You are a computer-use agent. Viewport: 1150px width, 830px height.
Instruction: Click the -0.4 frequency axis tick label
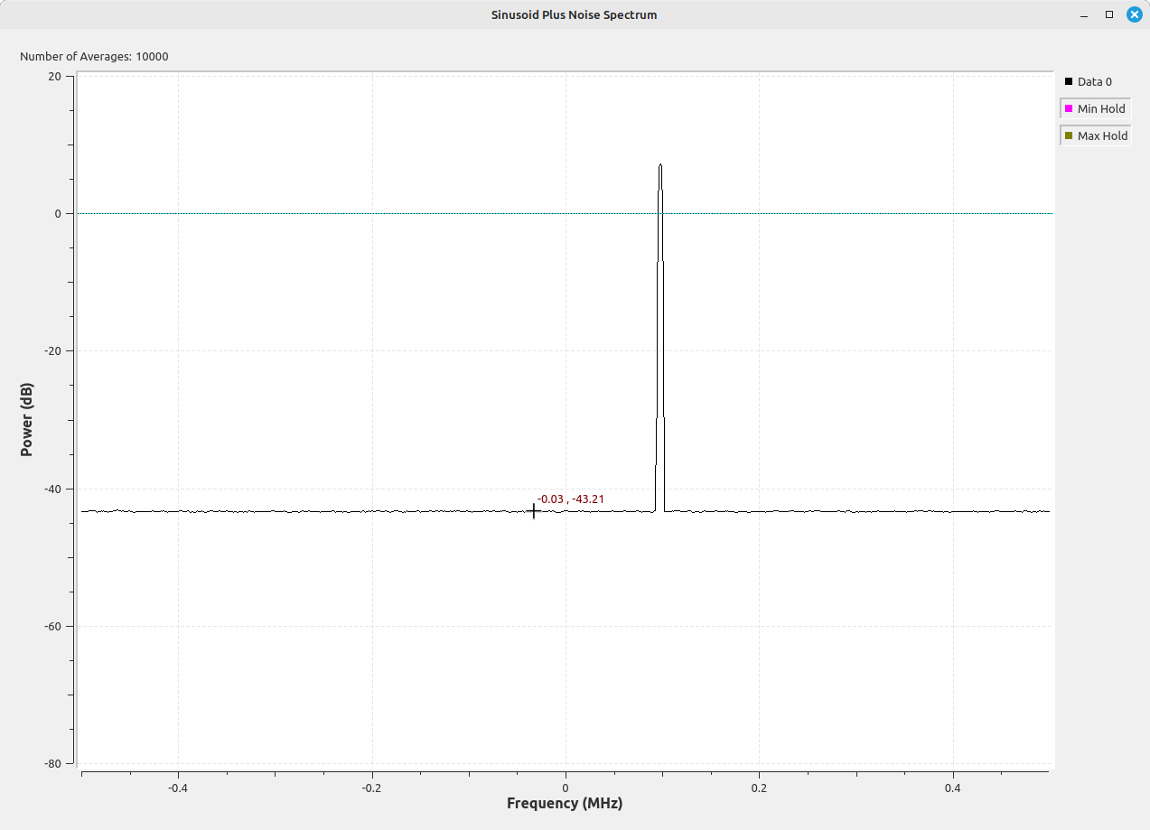coord(178,787)
